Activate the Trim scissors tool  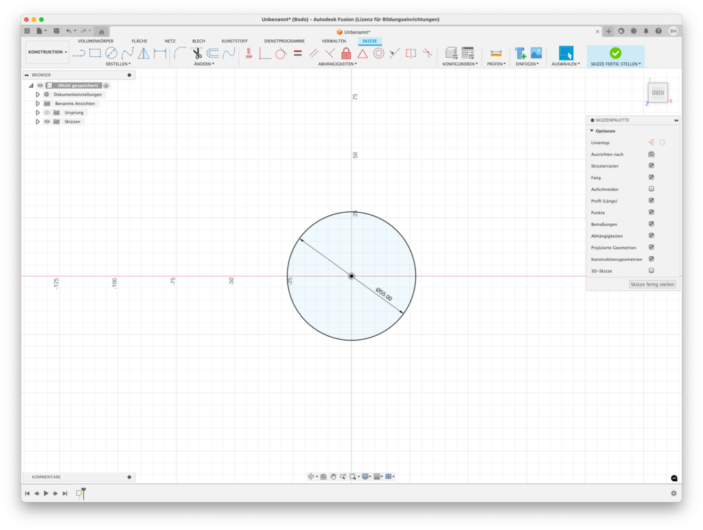click(197, 53)
